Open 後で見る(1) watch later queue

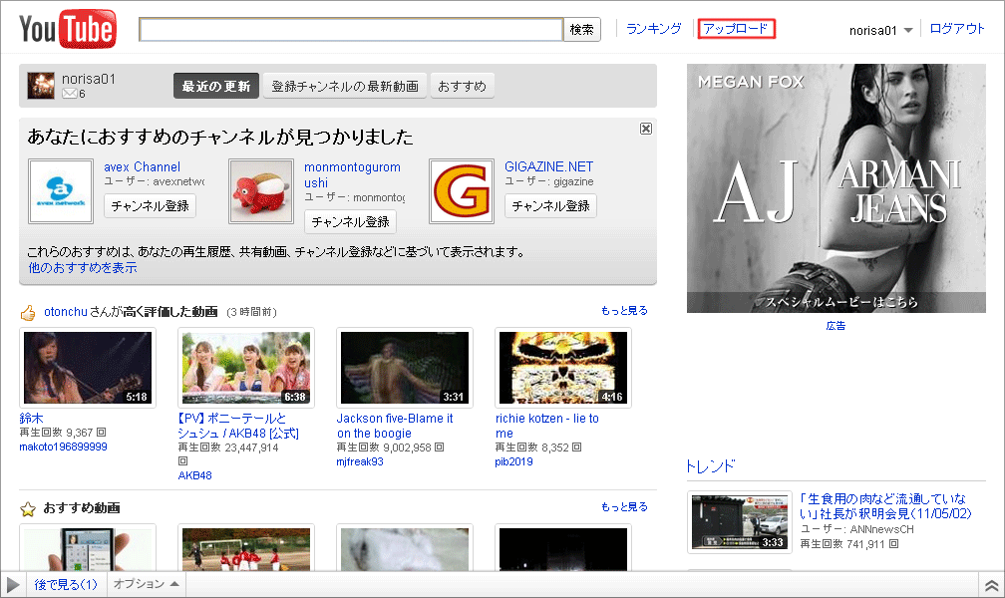(x=66, y=584)
